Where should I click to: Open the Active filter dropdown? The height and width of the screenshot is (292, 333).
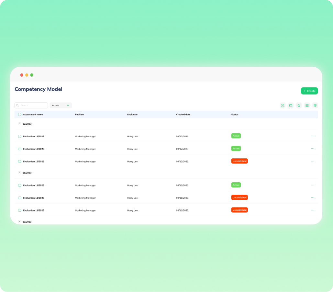tap(61, 105)
